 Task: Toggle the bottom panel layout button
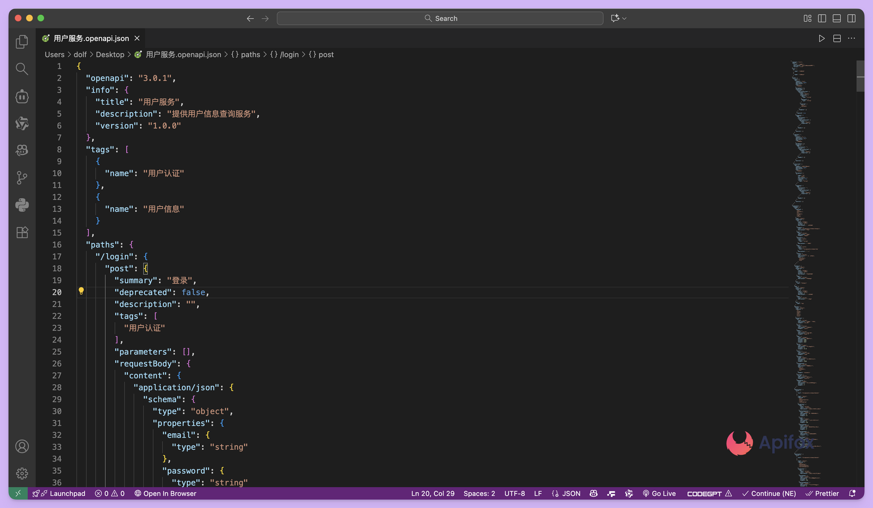click(x=837, y=18)
